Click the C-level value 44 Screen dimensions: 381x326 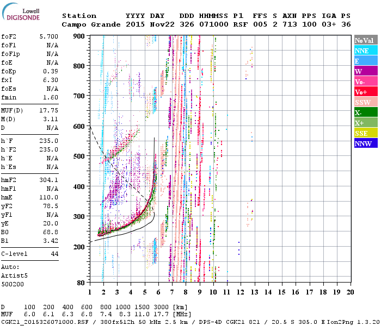[x=54, y=254]
